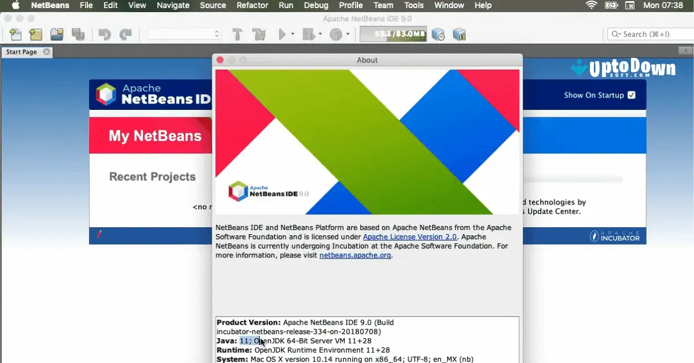The width and height of the screenshot is (694, 363).
Task: Create a new file using the New File icon
Action: 16,34
